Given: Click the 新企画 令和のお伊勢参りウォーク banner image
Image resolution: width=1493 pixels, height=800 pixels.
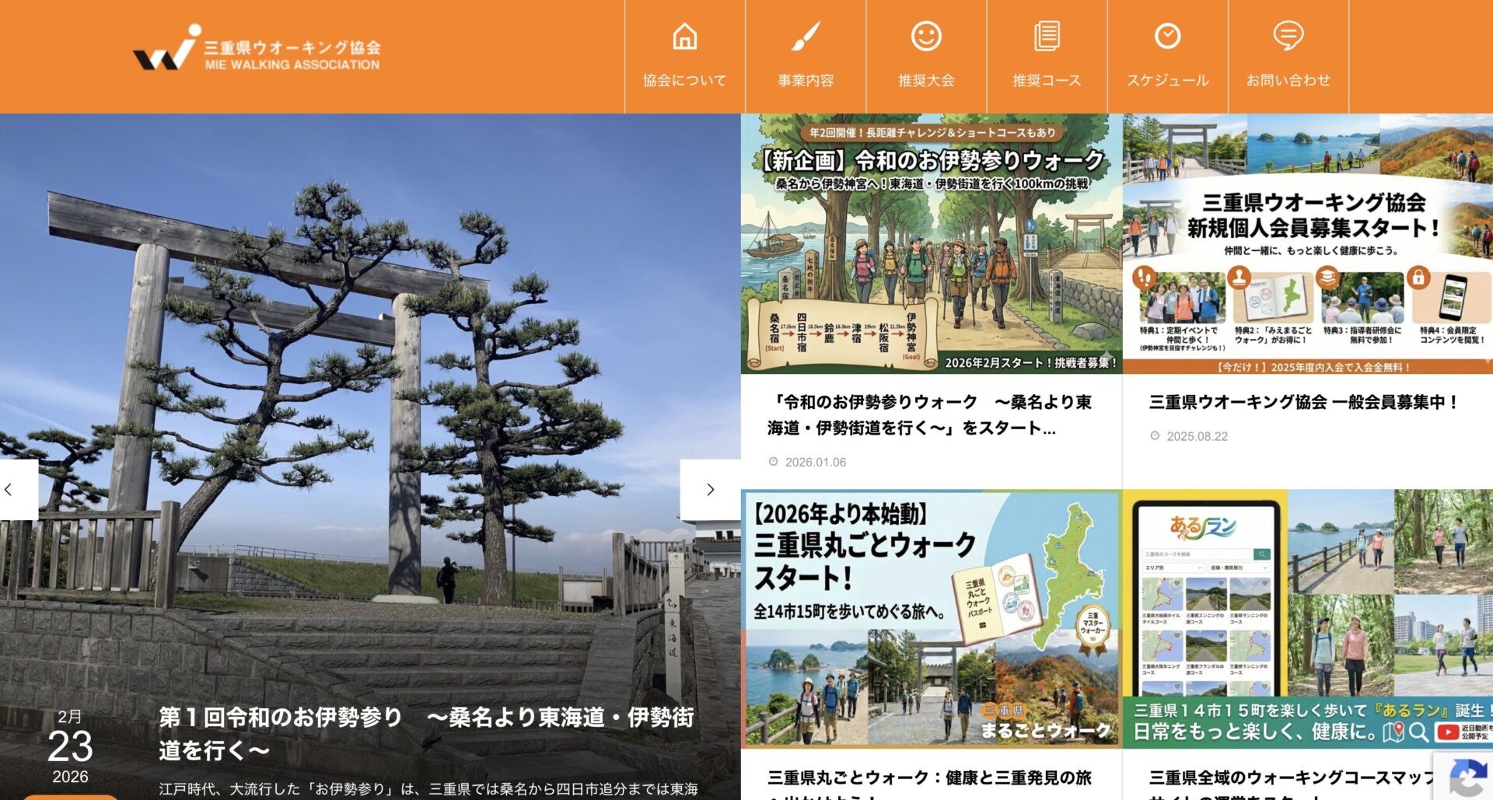Looking at the screenshot, I should 931,244.
